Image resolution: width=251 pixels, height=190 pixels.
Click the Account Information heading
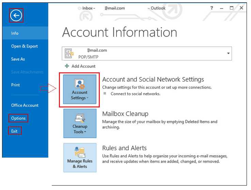pyautogui.click(x=120, y=32)
